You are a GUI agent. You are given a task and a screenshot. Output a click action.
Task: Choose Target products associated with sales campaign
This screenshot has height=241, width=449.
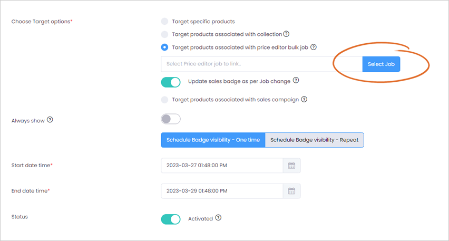(164, 100)
